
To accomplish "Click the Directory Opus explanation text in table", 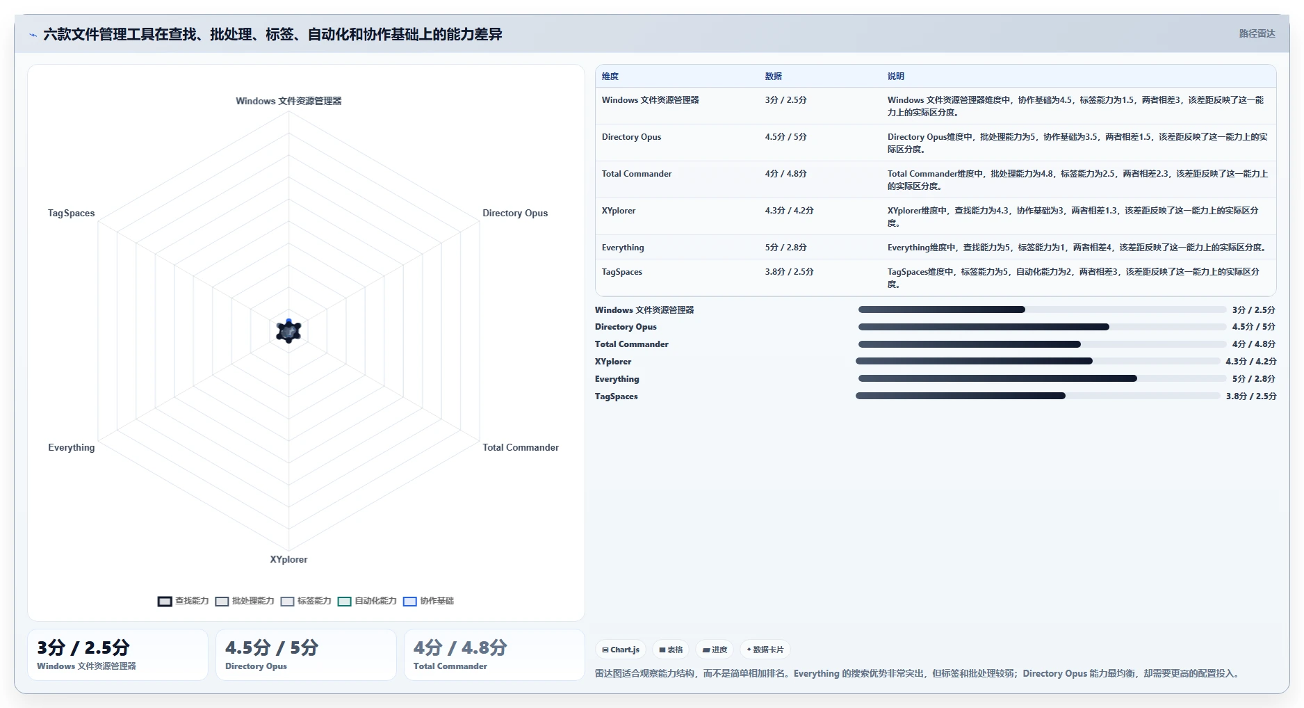I will pyautogui.click(x=1077, y=143).
